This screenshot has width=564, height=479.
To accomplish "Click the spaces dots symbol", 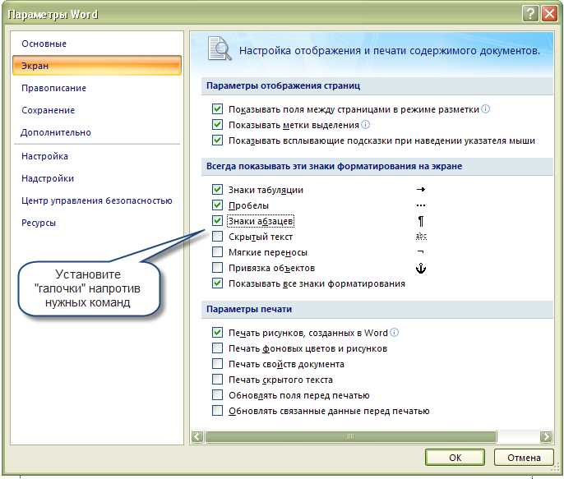I will pyautogui.click(x=420, y=205).
